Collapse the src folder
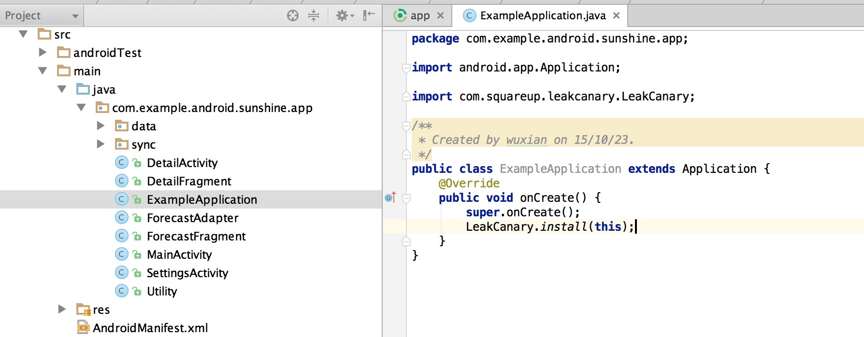 pos(23,34)
